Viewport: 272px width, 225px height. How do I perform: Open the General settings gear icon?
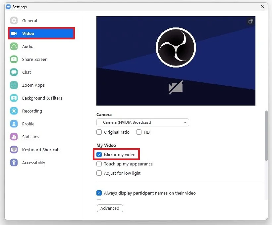point(14,21)
